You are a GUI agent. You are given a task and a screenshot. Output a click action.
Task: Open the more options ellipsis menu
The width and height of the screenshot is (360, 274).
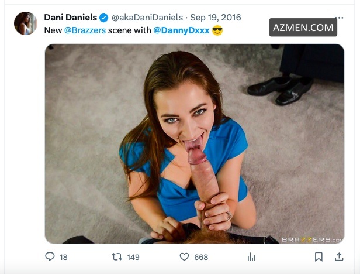(x=340, y=18)
